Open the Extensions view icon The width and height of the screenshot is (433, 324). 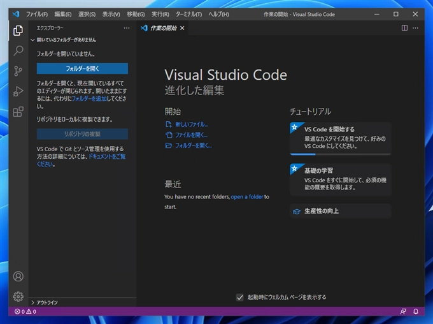point(18,112)
